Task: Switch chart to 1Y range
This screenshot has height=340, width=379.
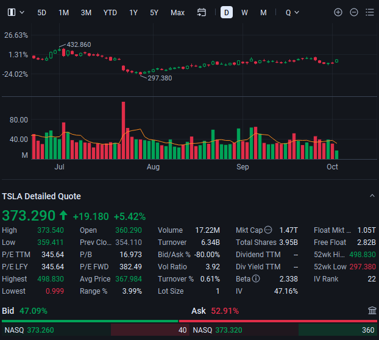Action: [x=133, y=13]
